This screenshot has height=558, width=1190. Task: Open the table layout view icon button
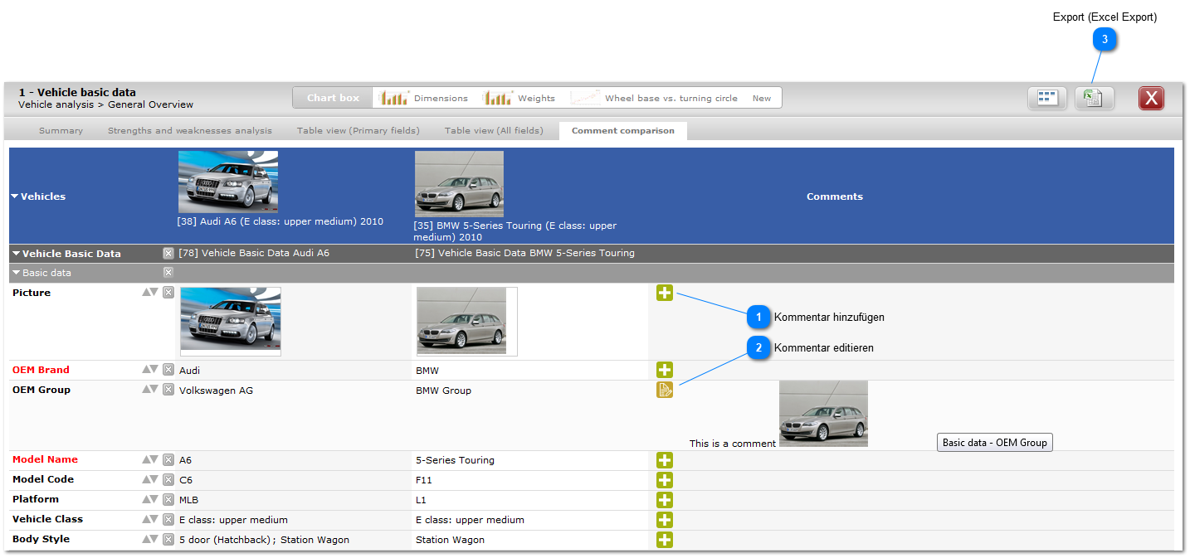coord(1047,99)
